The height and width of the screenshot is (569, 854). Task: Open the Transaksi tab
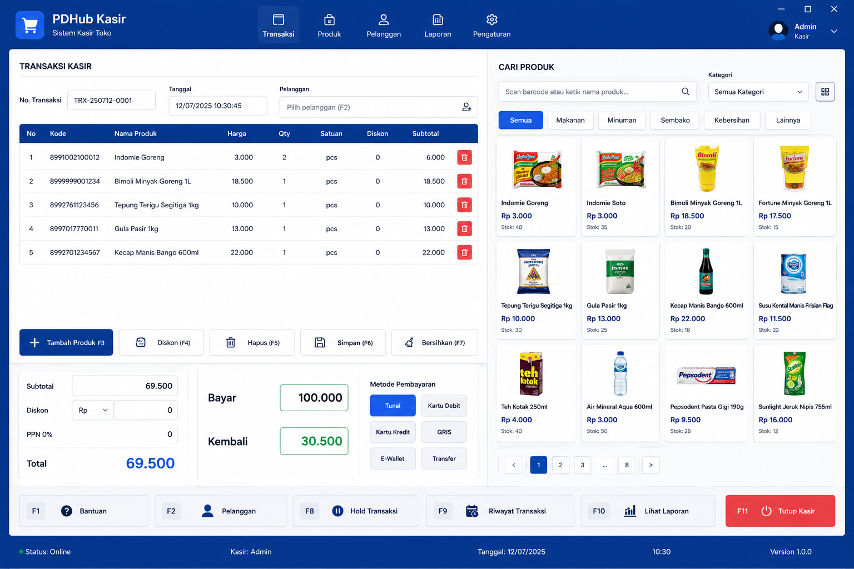pos(279,25)
